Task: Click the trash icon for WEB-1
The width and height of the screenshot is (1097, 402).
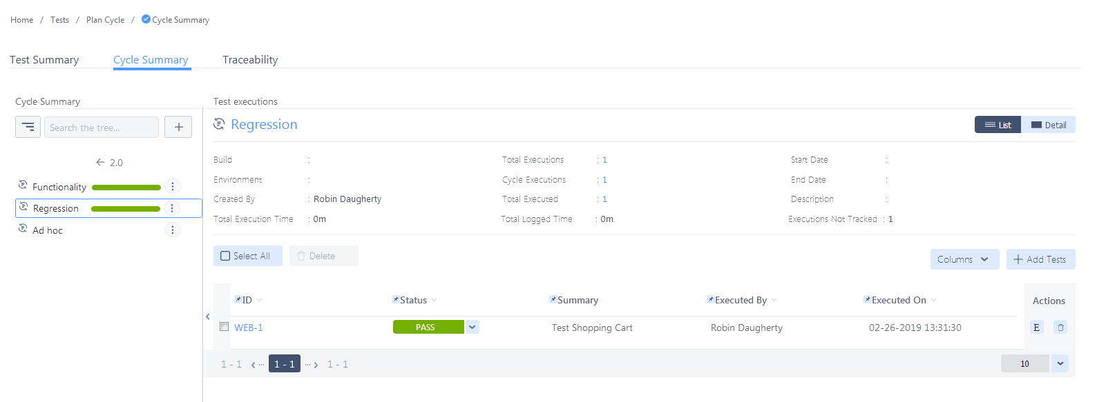Action: coord(1060,328)
